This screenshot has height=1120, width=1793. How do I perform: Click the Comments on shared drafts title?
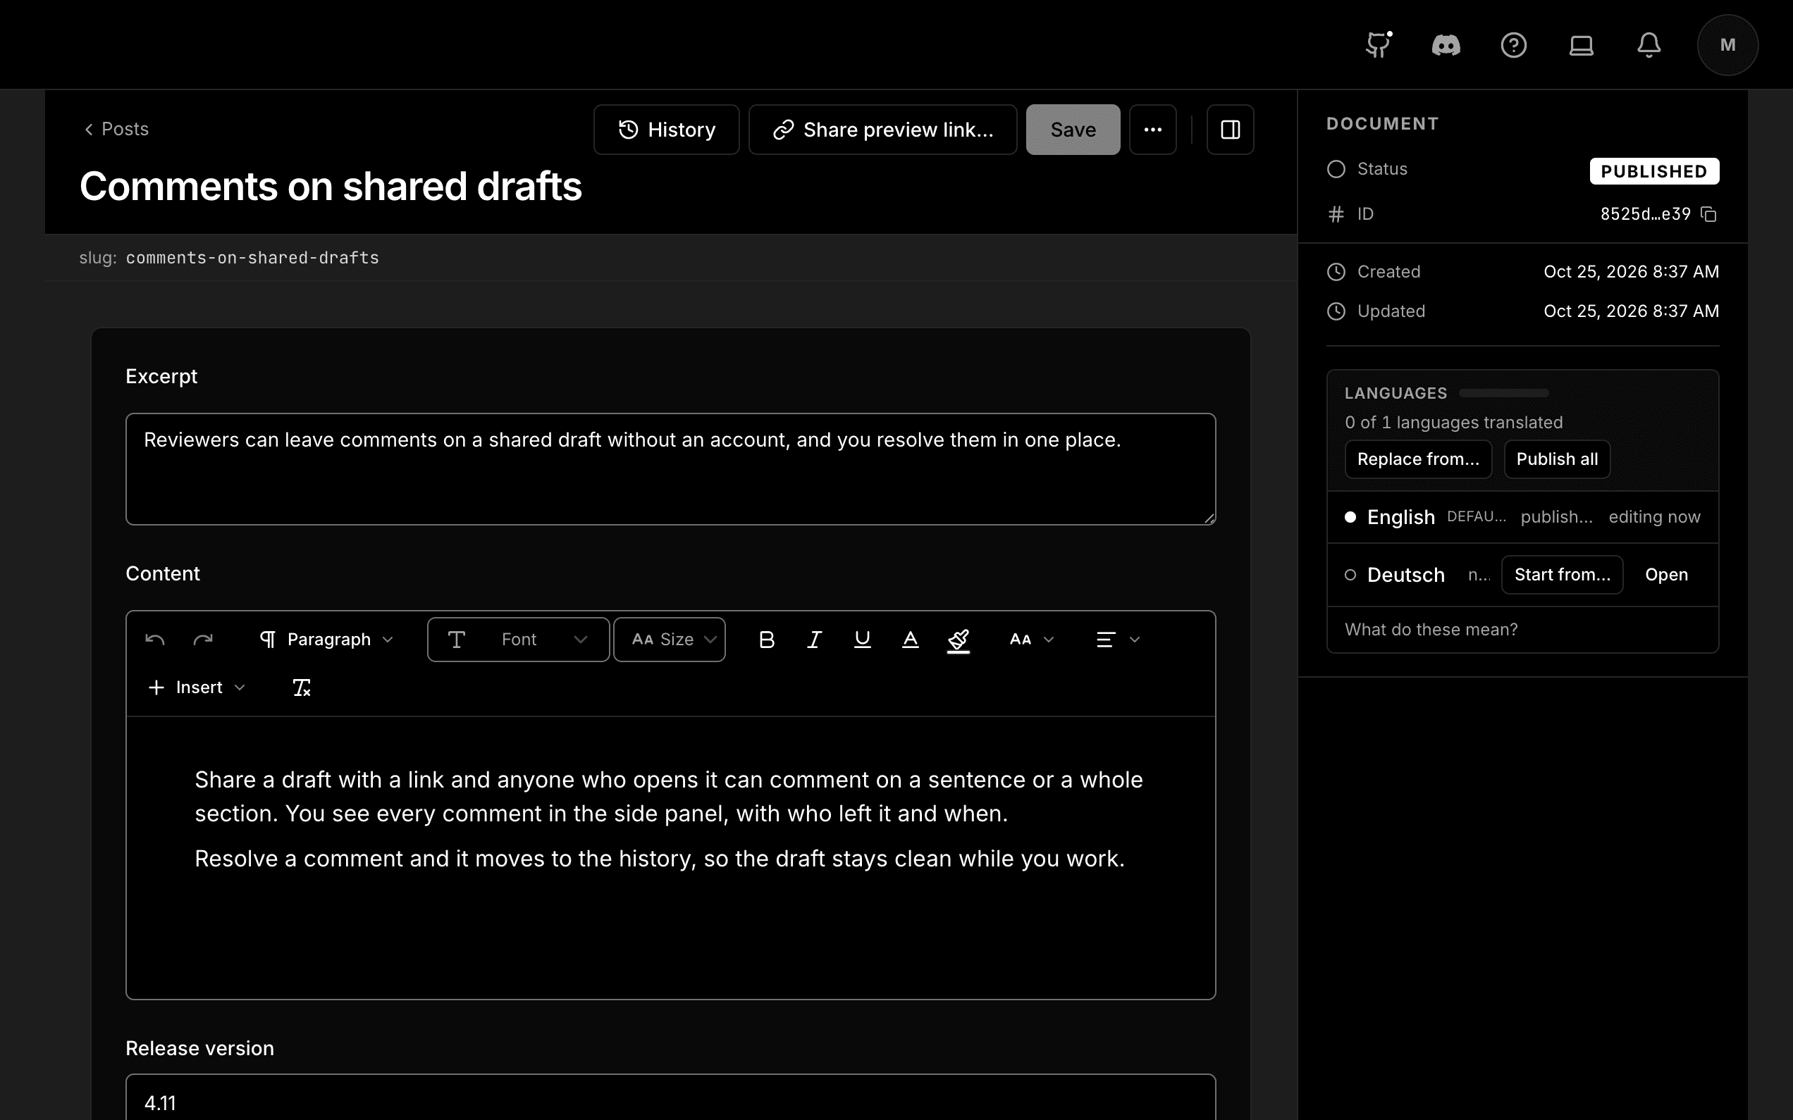pyautogui.click(x=331, y=186)
